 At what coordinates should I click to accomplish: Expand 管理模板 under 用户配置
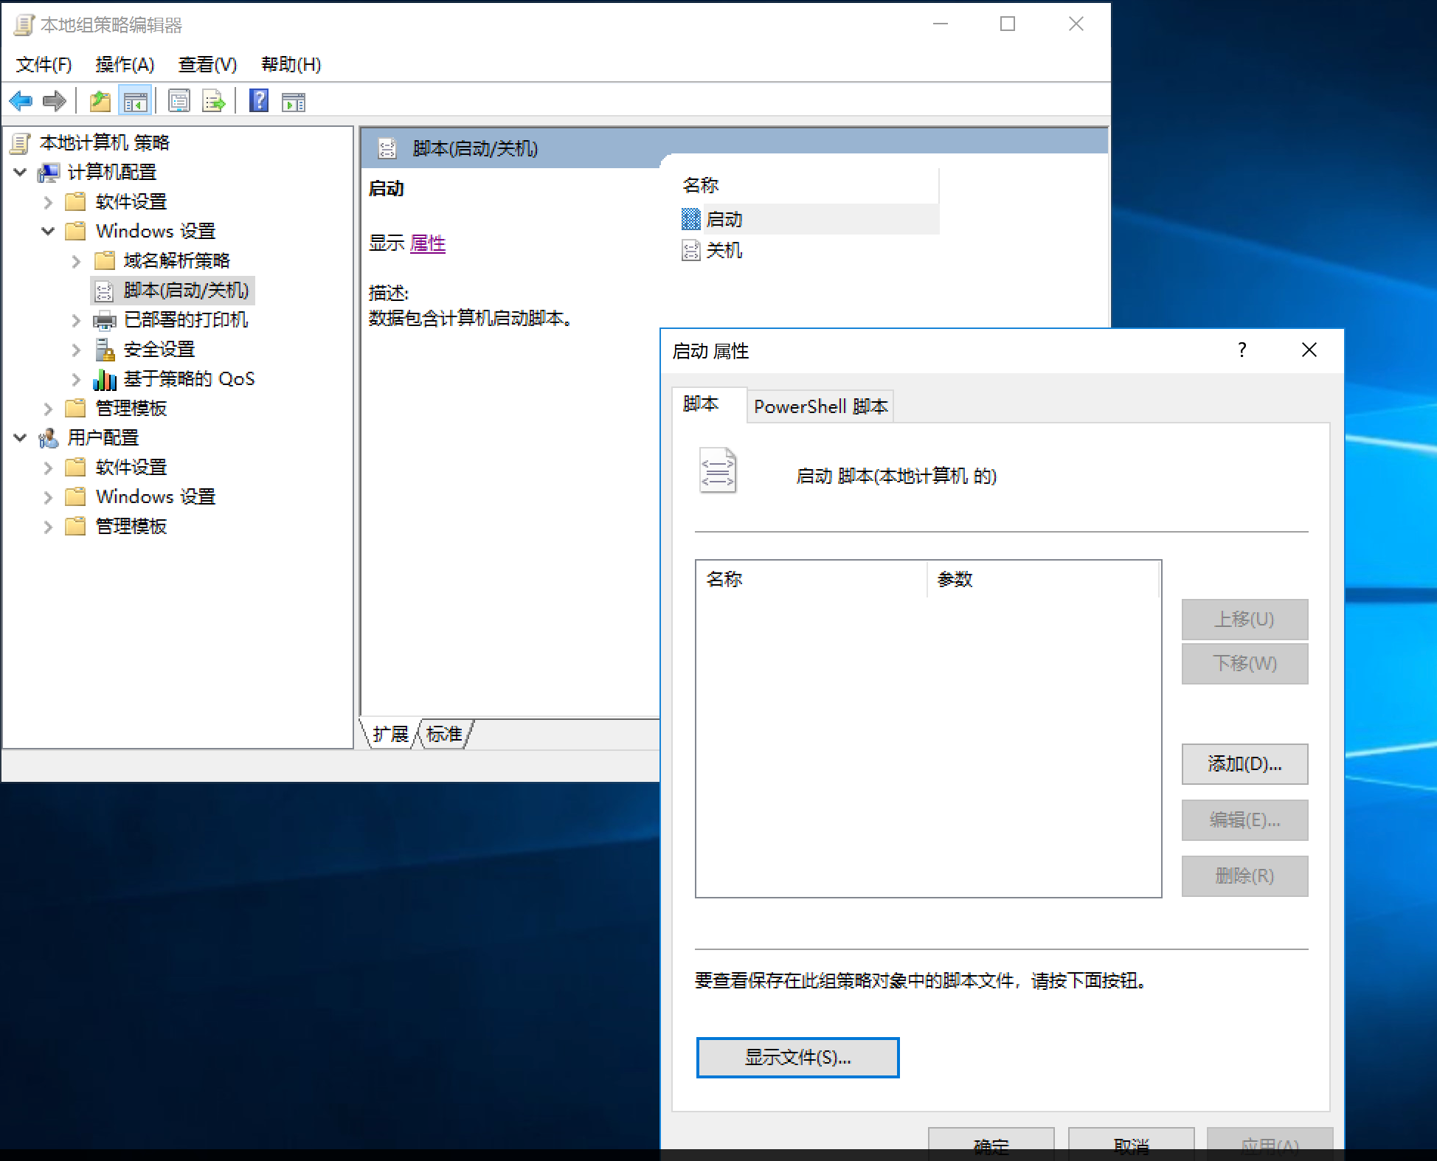[48, 527]
